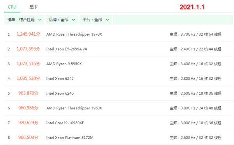Click Intel Xeon 6242 name
This screenshot has height=145, width=234.
tap(60, 79)
